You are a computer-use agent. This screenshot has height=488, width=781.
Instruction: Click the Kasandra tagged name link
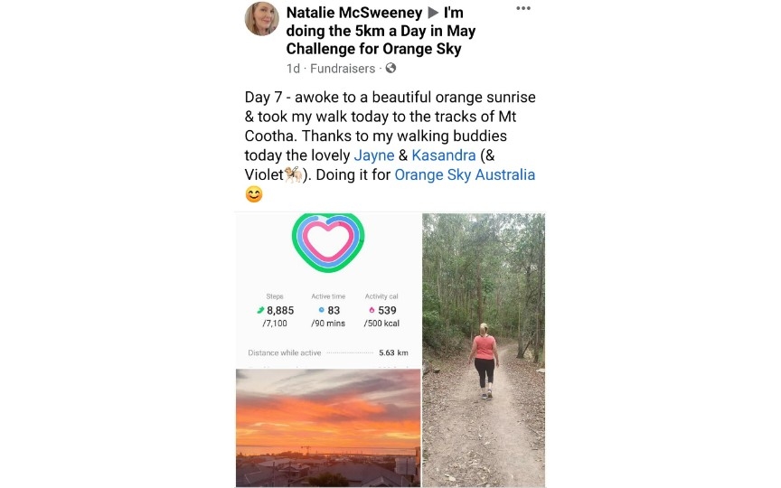click(x=444, y=155)
